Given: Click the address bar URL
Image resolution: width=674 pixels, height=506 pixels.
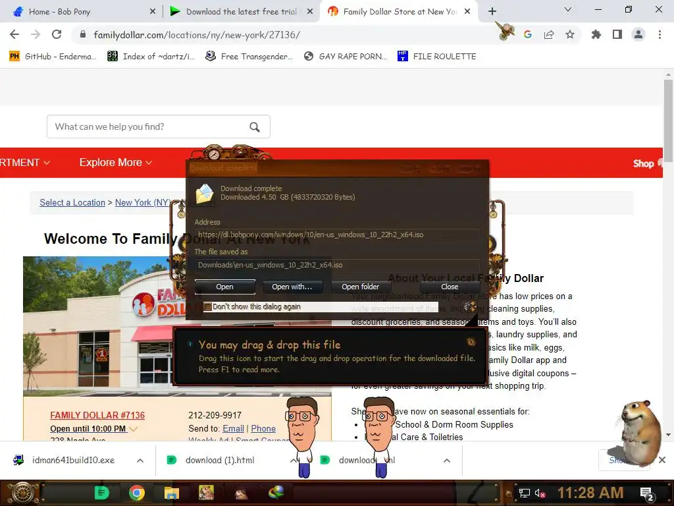Looking at the screenshot, I should pyautogui.click(x=197, y=34).
